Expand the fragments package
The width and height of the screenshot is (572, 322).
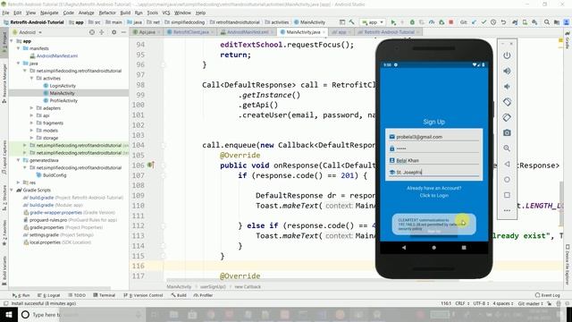31,123
